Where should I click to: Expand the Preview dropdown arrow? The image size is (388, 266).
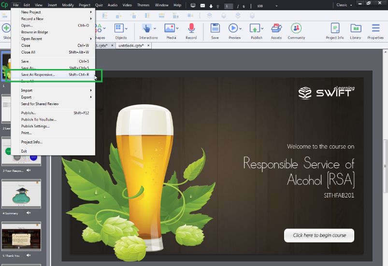[240, 28]
